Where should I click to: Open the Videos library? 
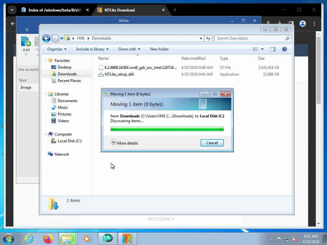[x=63, y=121]
